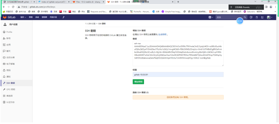Open the merge requests icon in the navbar
The image size is (279, 124).
(257, 17)
